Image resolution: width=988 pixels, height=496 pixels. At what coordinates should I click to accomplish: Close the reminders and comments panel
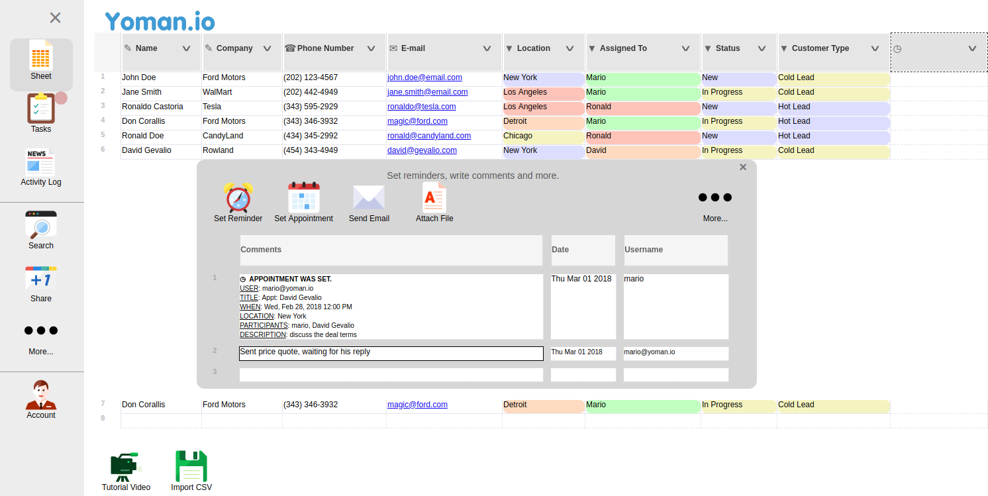coord(743,167)
